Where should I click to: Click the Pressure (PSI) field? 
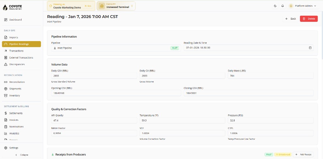(x=271, y=120)
